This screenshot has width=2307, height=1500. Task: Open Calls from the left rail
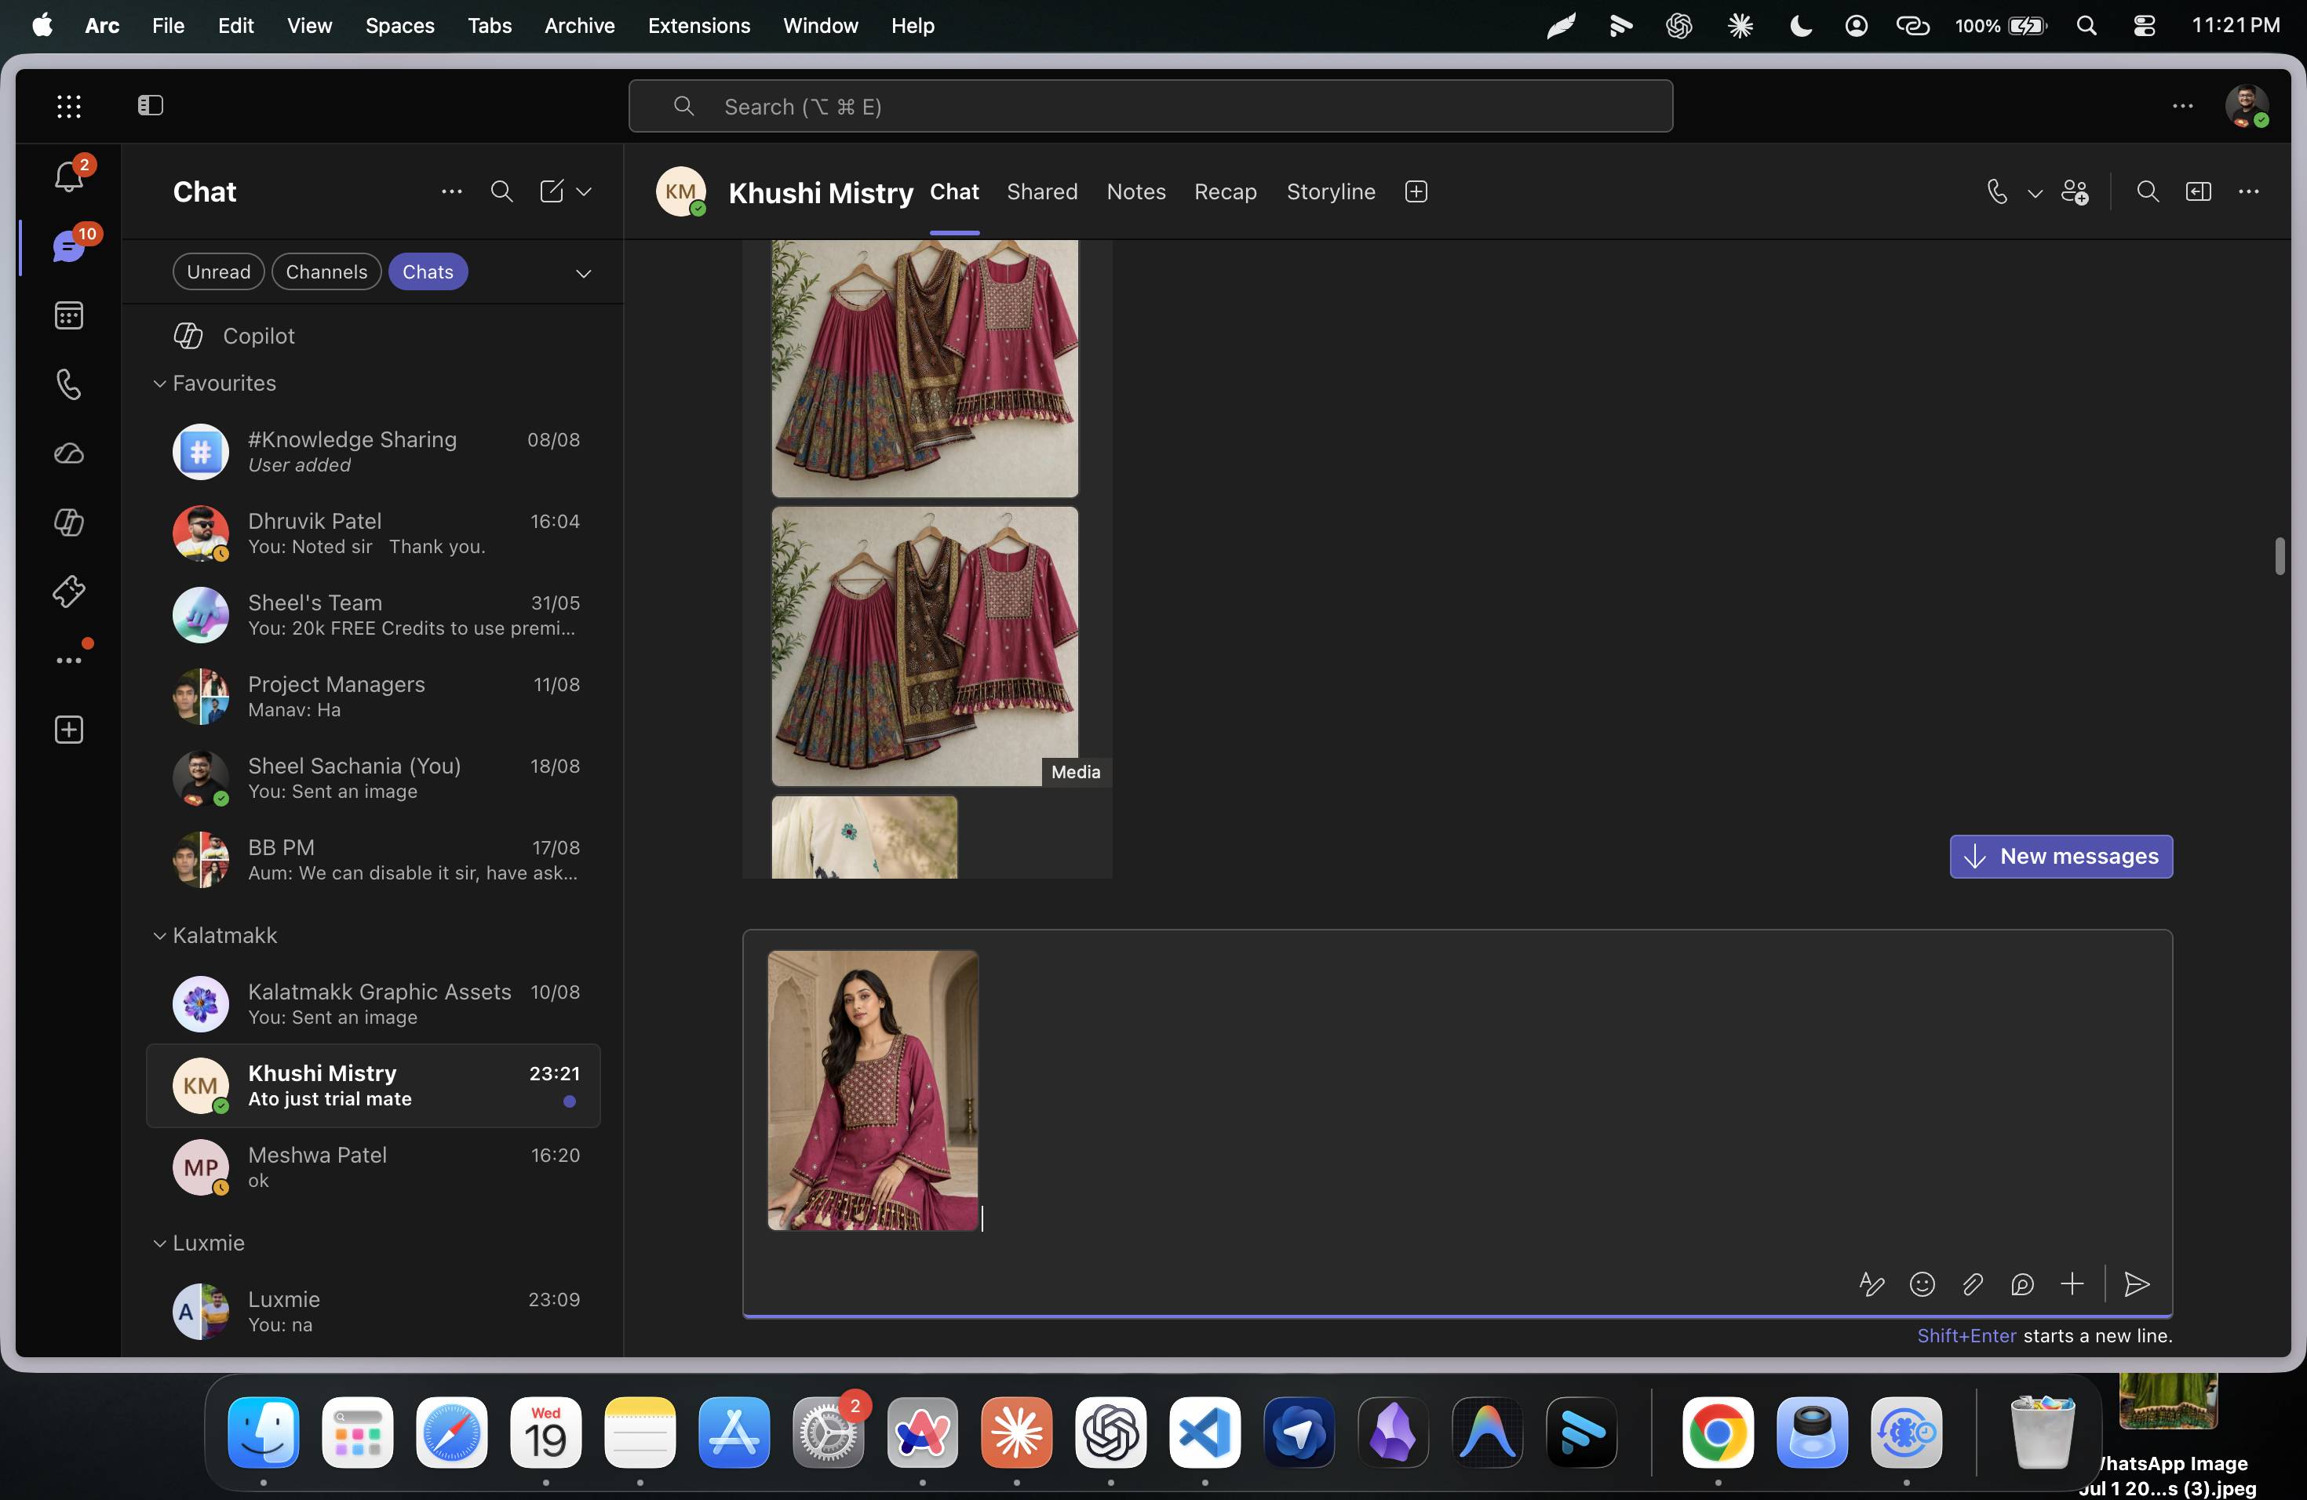[69, 384]
